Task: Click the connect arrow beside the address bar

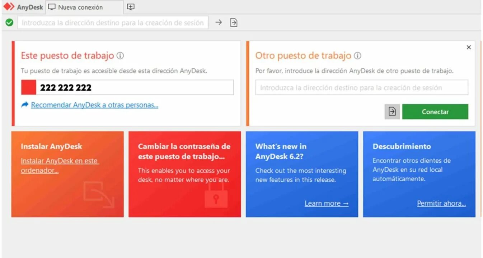Action: (x=219, y=22)
